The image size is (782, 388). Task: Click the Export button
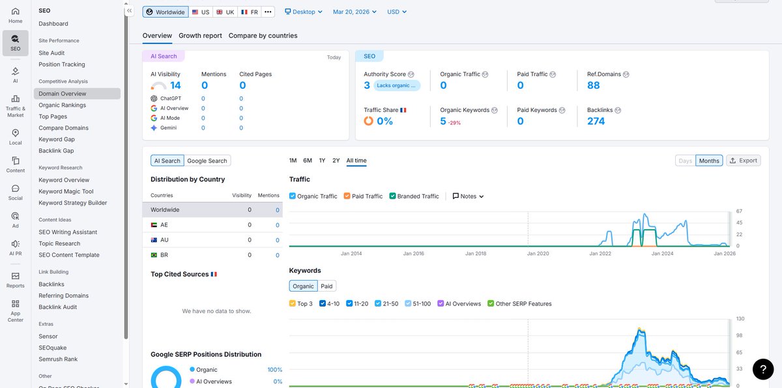pyautogui.click(x=743, y=160)
